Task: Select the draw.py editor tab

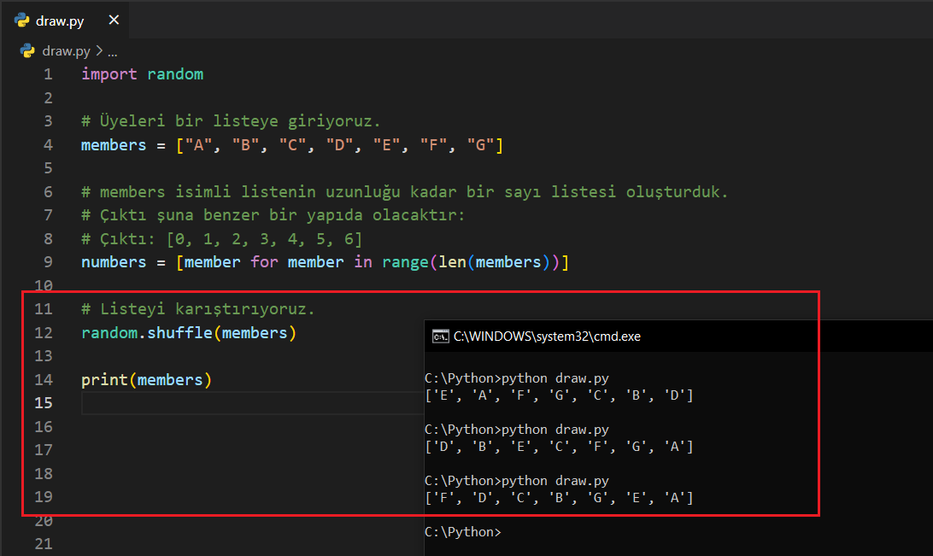Action: tap(60, 20)
